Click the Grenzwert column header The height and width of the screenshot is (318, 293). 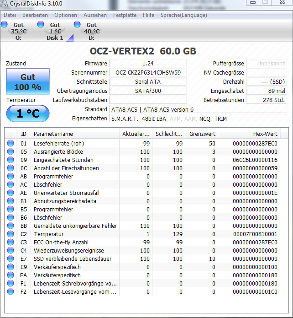pos(202,134)
